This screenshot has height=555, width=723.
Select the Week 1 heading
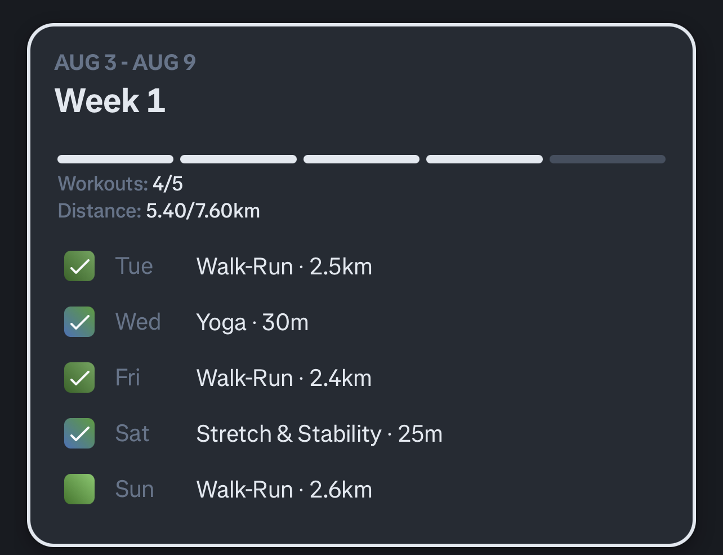coord(110,101)
